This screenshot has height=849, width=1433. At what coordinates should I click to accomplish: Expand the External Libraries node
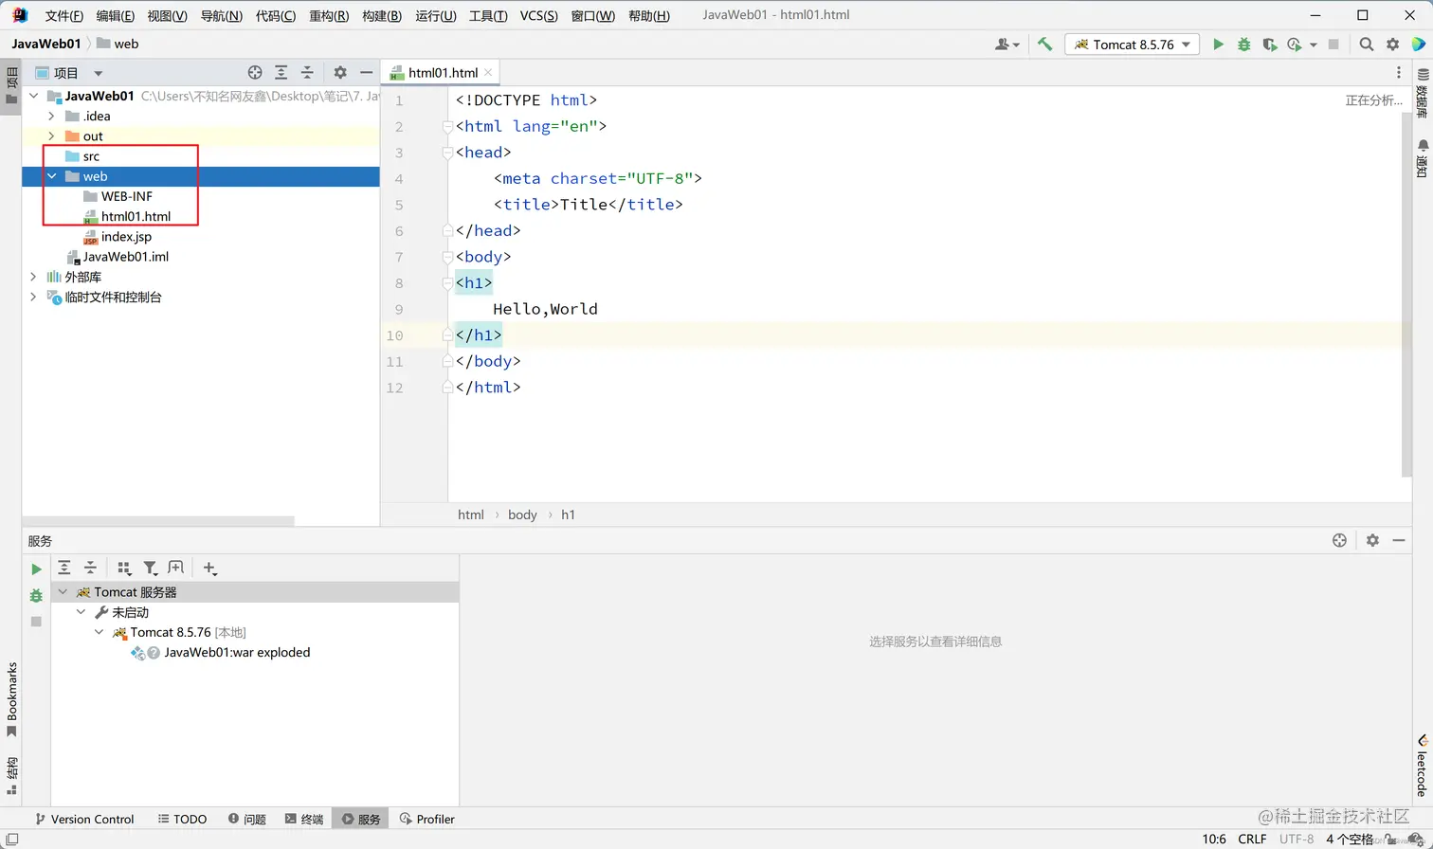click(34, 277)
